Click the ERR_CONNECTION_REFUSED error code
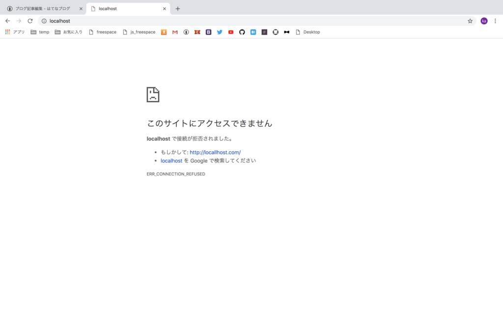This screenshot has height=314, width=503. coord(176,174)
